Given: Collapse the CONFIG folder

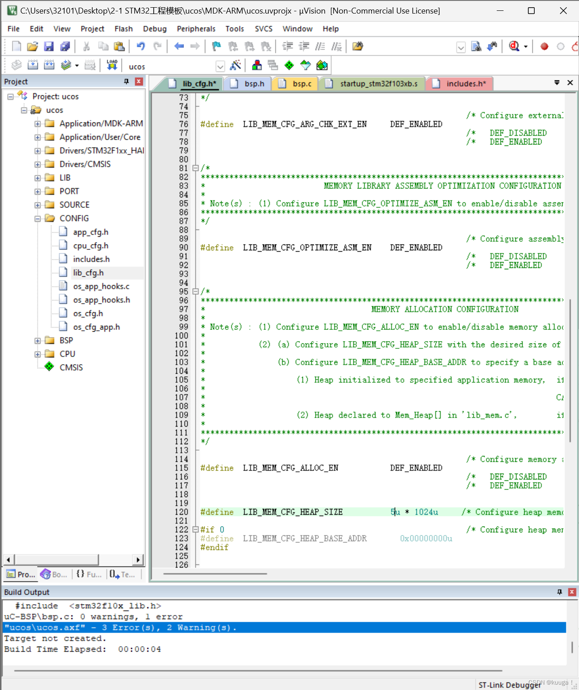Looking at the screenshot, I should point(38,219).
